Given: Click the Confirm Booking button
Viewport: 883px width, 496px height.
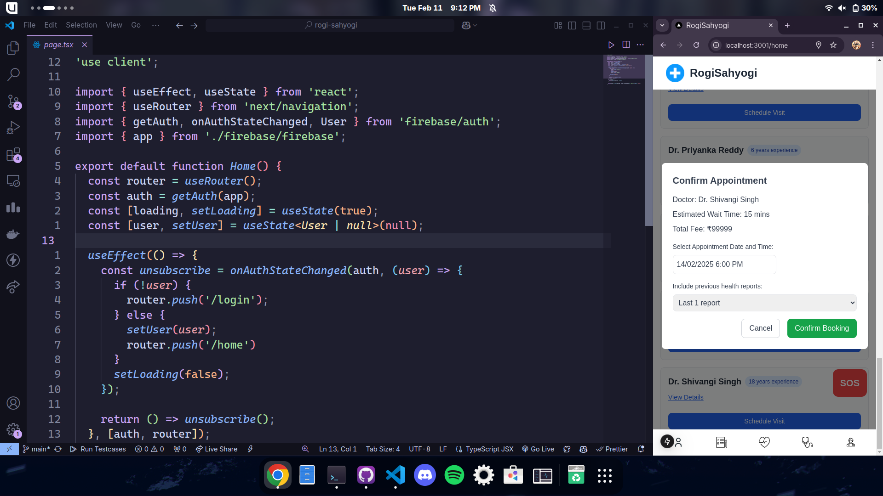Looking at the screenshot, I should pyautogui.click(x=822, y=328).
